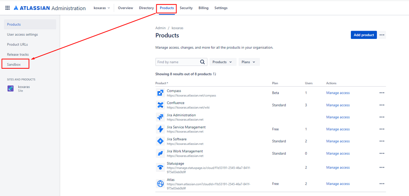This screenshot has width=409, height=196.
Task: Open Jira Software row more actions
Action: [x=382, y=141]
